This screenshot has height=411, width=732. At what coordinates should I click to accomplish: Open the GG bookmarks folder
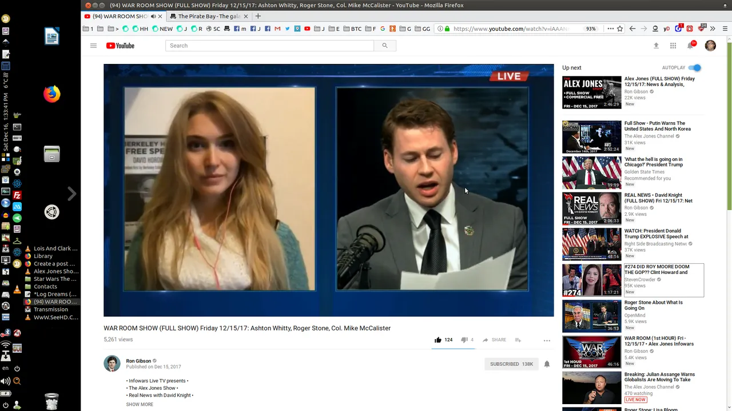(x=422, y=29)
